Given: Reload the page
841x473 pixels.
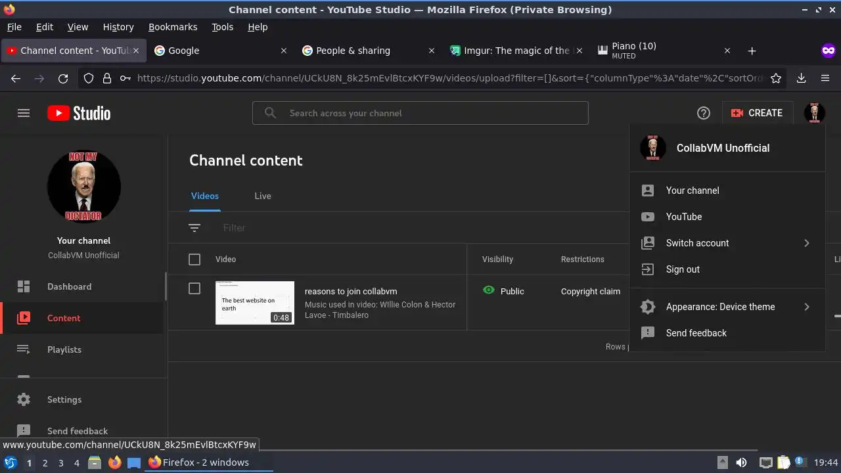Looking at the screenshot, I should pos(63,78).
